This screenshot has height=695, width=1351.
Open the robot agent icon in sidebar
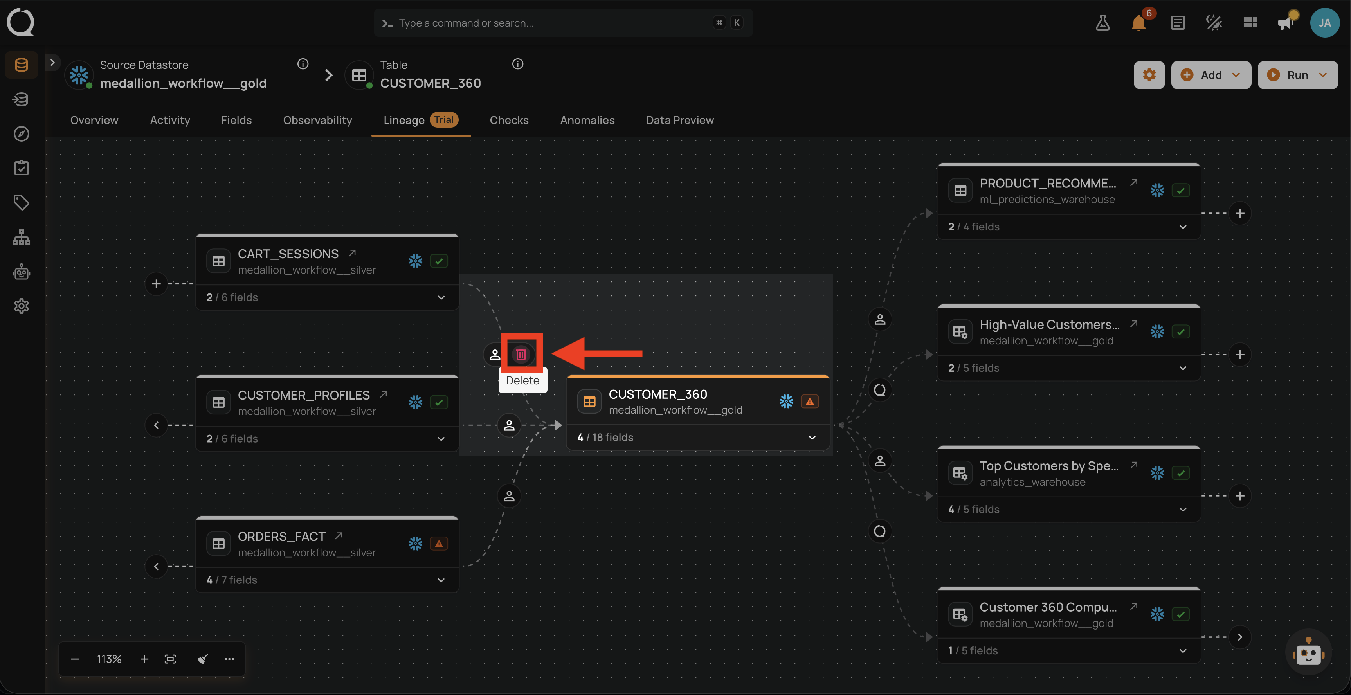coord(21,272)
